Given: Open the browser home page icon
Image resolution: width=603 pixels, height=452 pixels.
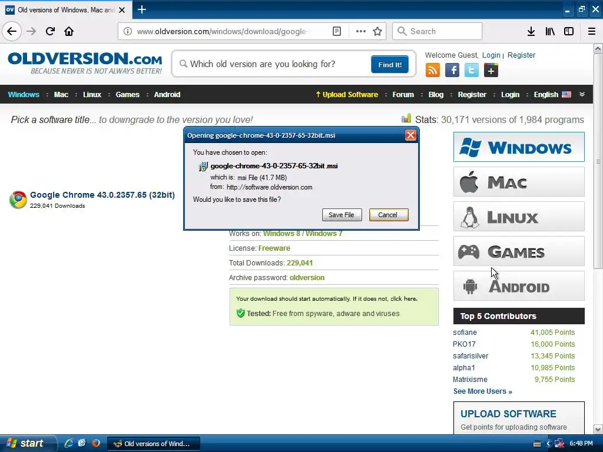Looking at the screenshot, I should pos(69,31).
